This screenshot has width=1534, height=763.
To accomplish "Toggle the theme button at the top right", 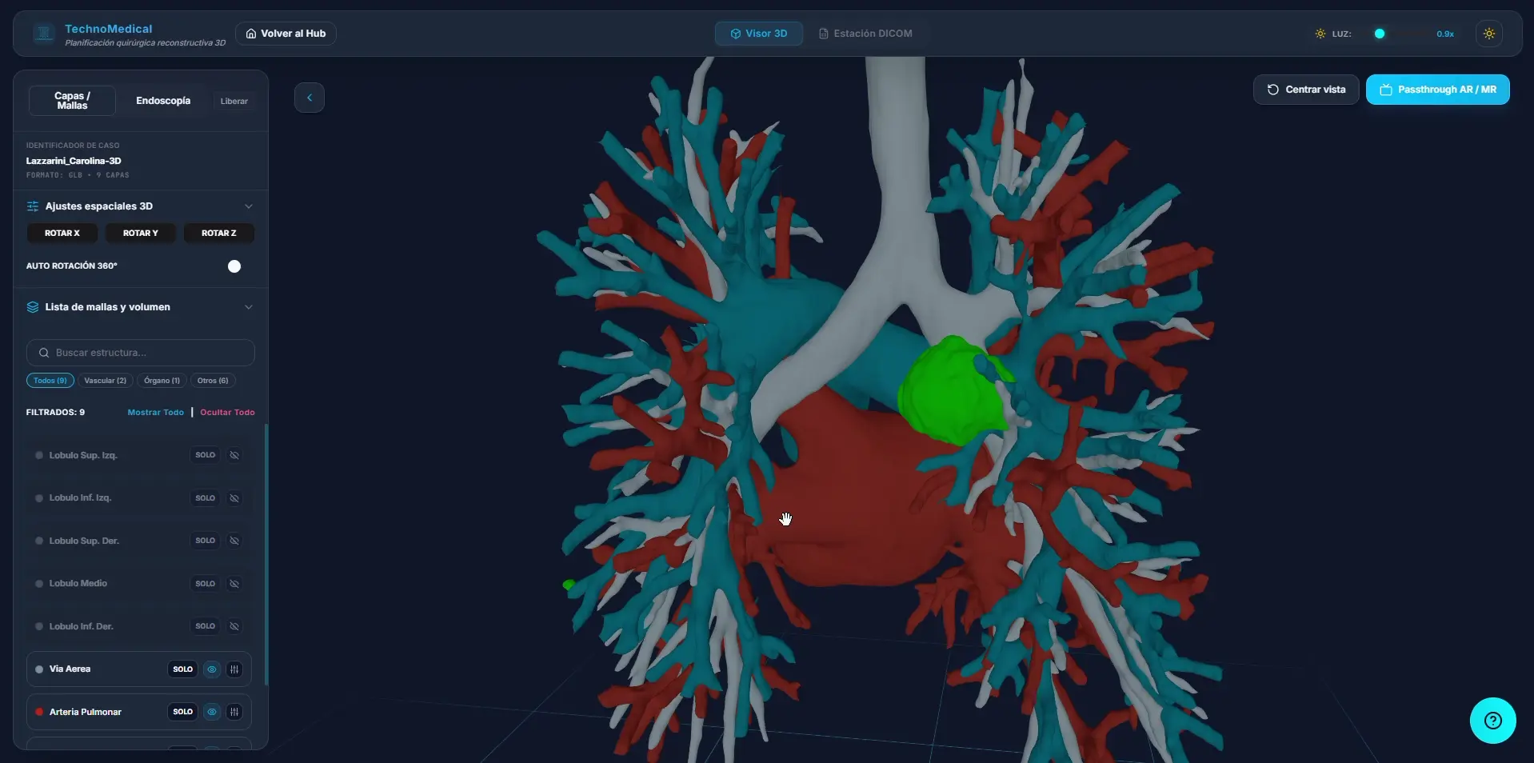I will (1488, 34).
